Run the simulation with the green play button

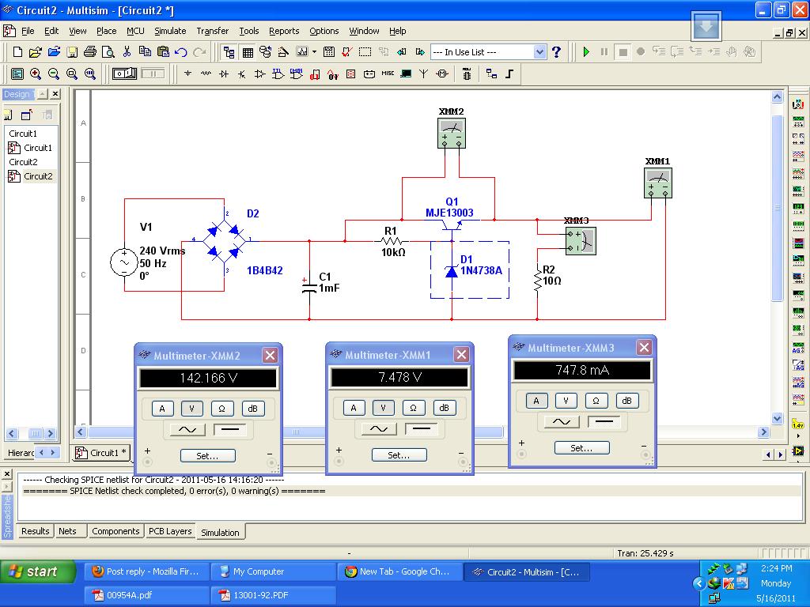[586, 51]
